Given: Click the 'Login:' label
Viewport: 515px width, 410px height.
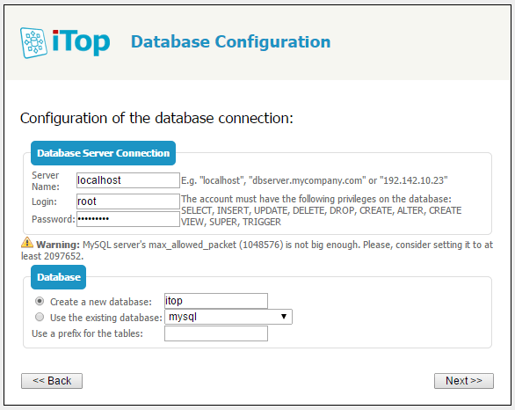Looking at the screenshot, I should (x=44, y=201).
